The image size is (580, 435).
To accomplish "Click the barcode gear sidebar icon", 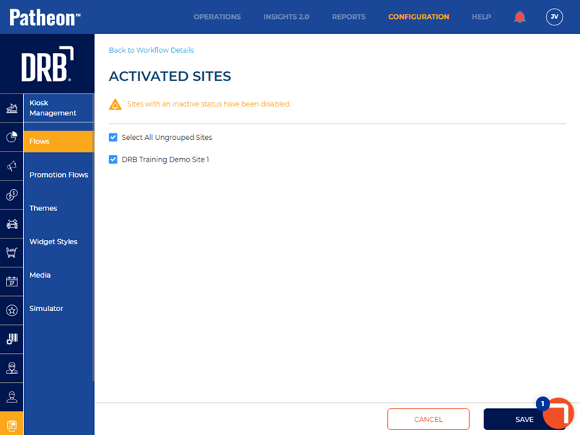I will 12,339.
